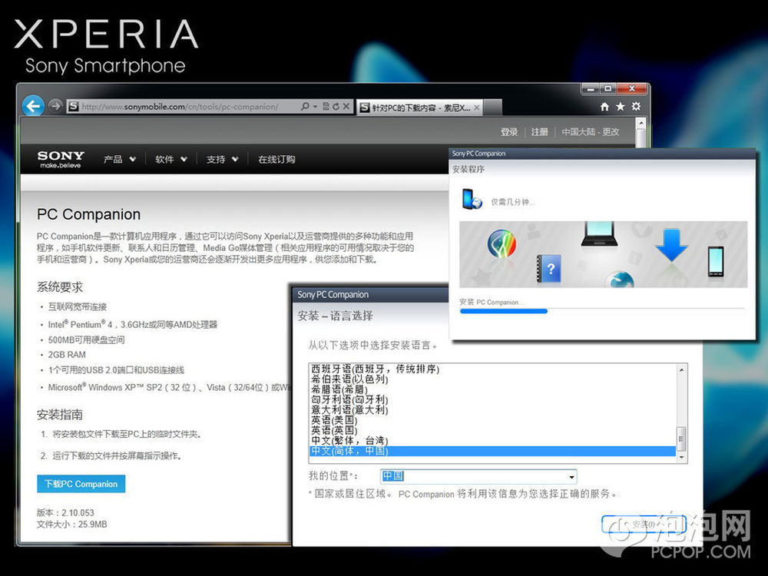Select 意大利语(意大利) in language list
Screen dimensions: 768x576
pos(493,410)
